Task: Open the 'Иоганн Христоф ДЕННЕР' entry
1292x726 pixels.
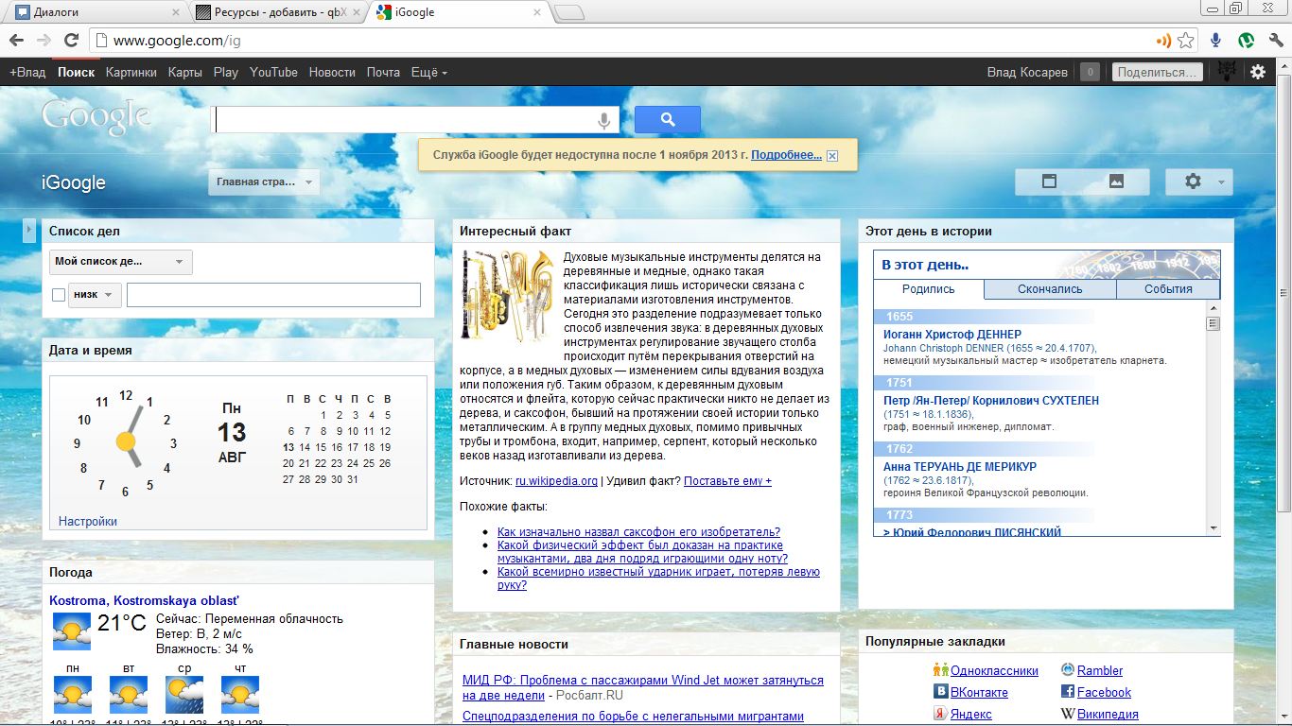Action: tap(952, 335)
